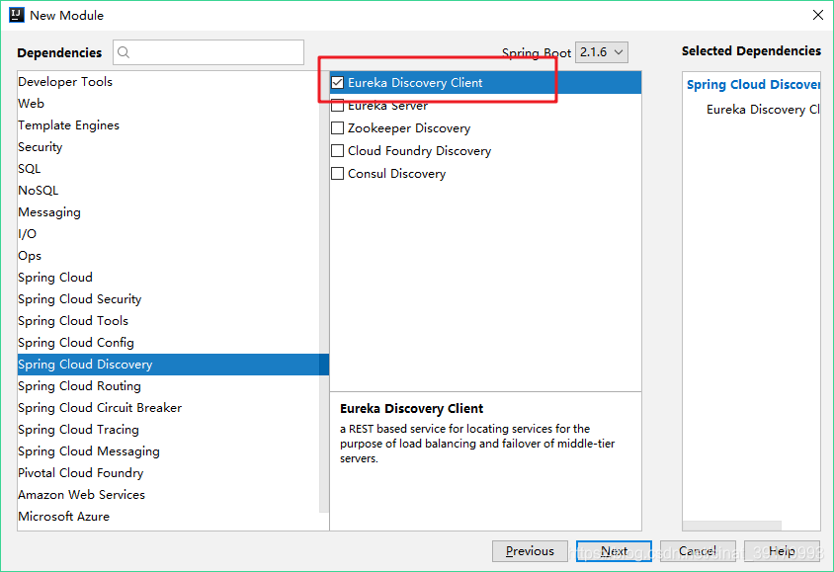The image size is (834, 572).
Task: Select Spring Cloud Config category
Action: click(168, 343)
